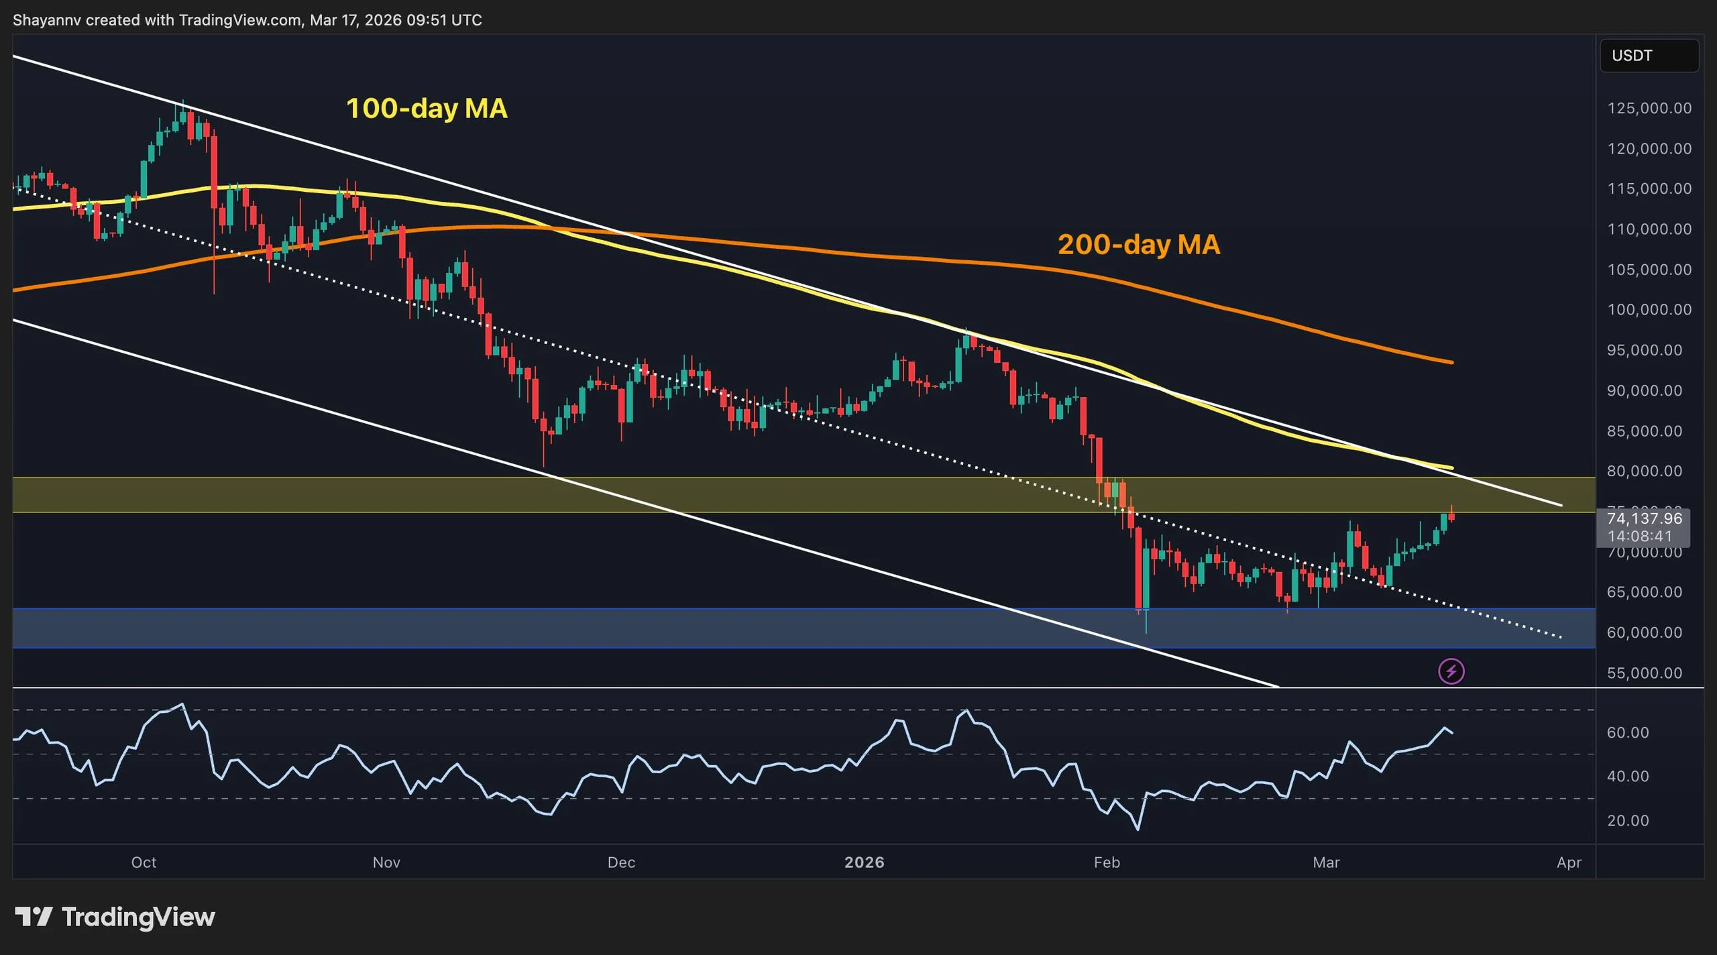1717x955 pixels.
Task: Click the 2026 label on the time axis
Action: [x=865, y=863]
